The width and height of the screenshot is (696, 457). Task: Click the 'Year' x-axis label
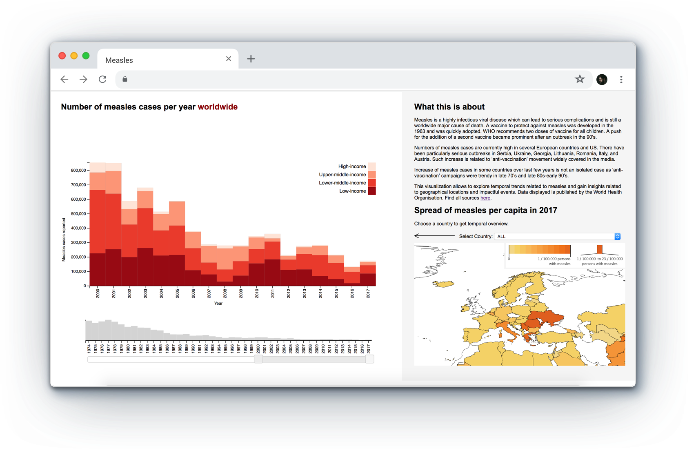218,303
